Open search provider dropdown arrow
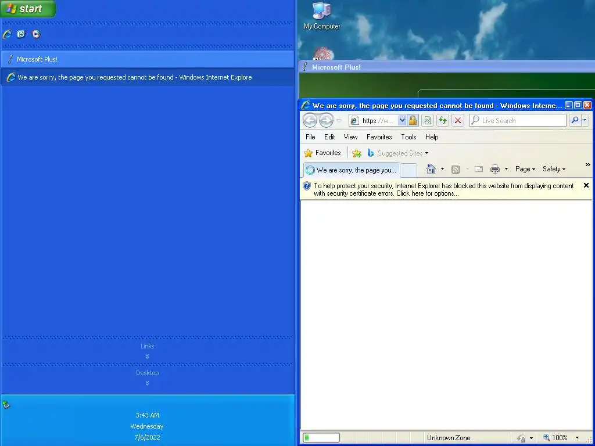The image size is (595, 446). (585, 121)
